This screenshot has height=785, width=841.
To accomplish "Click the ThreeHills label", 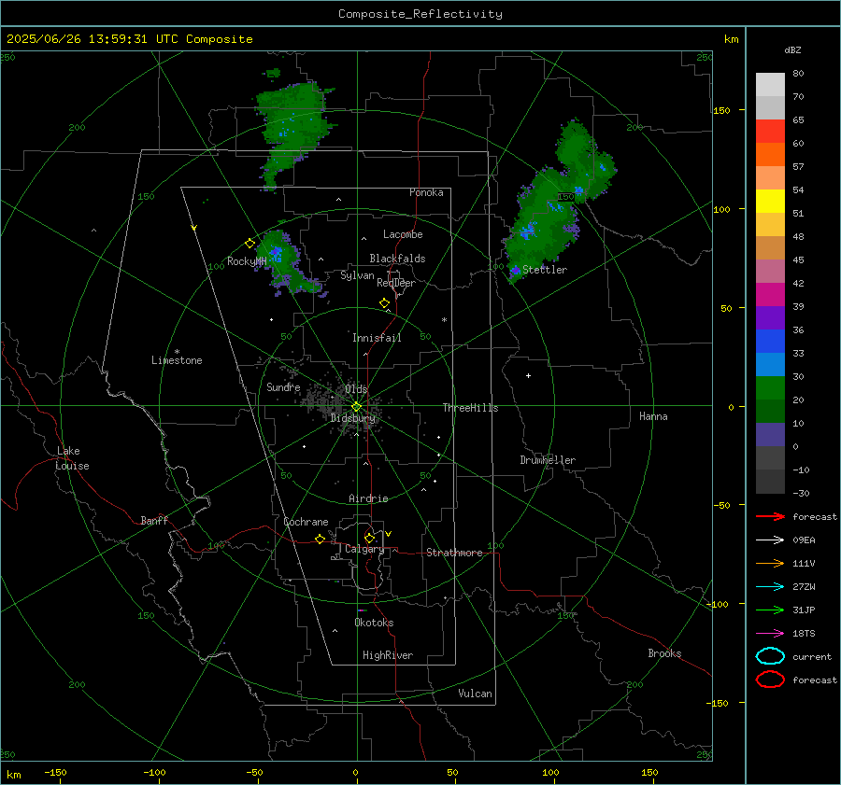I will (470, 408).
